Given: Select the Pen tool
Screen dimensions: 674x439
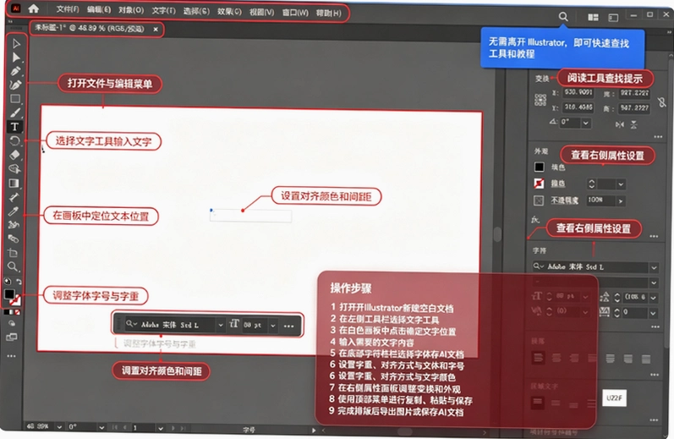Looking at the screenshot, I should coord(15,71).
